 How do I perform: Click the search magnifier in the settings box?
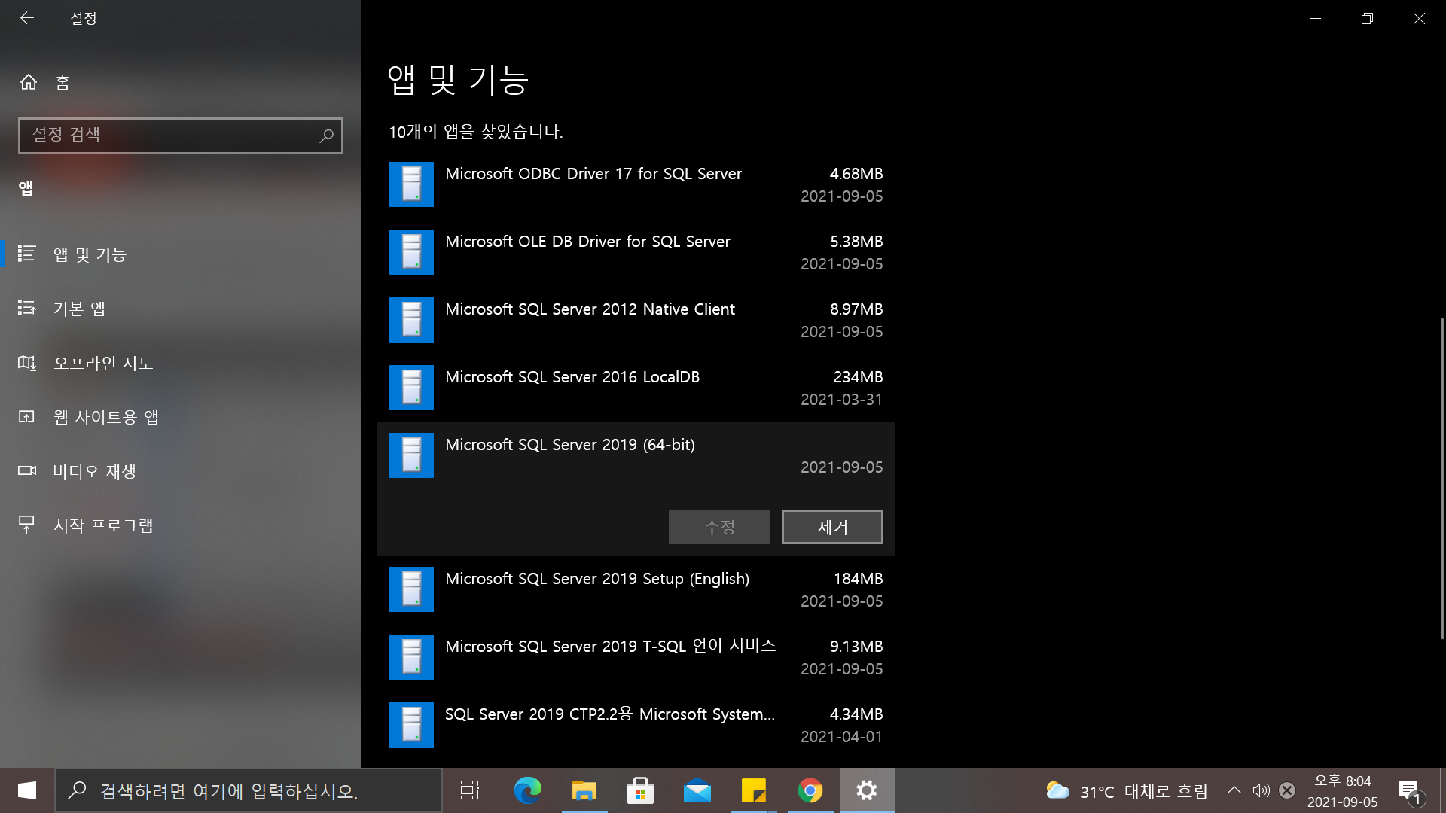coord(326,135)
